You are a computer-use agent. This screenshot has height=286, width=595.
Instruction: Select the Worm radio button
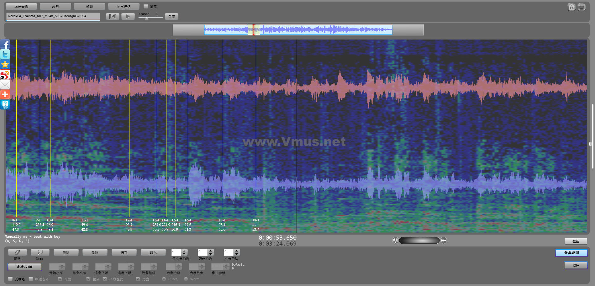pyautogui.click(x=186, y=279)
